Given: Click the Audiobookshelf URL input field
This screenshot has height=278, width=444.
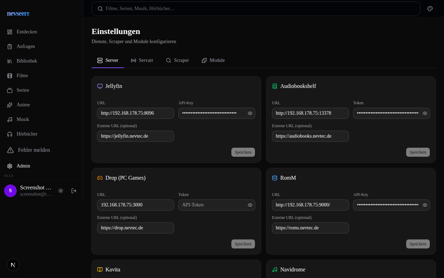Looking at the screenshot, I should [310, 113].
